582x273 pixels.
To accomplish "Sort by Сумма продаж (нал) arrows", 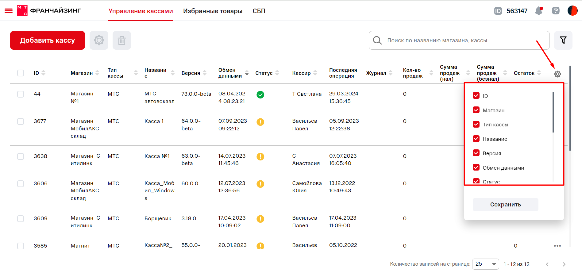I will [x=468, y=73].
